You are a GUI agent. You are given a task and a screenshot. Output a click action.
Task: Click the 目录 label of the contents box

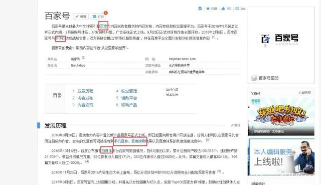[x=57, y=95]
